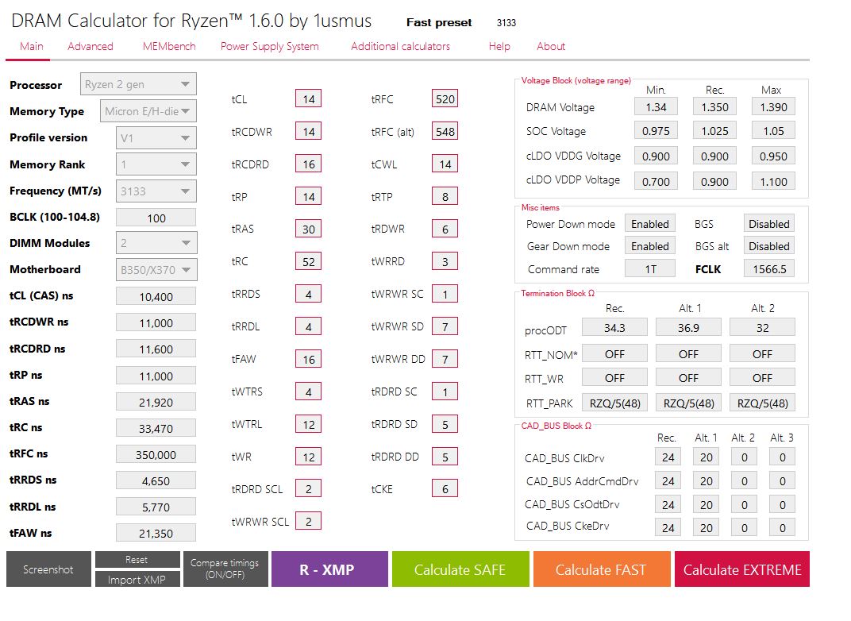
Task: Click the R - XMP button
Action: pos(329,569)
